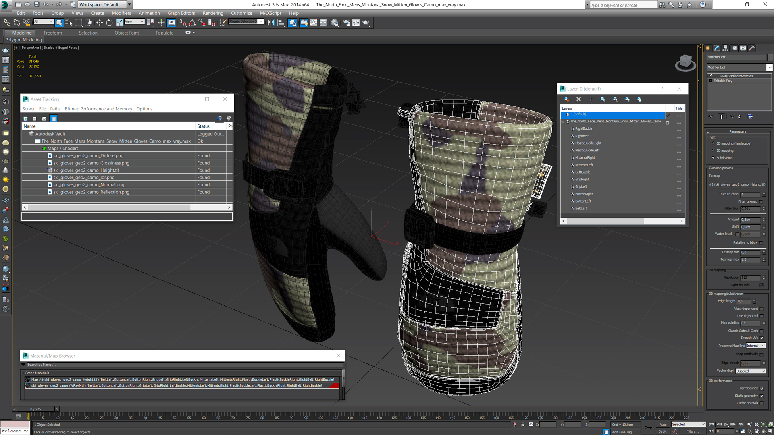Viewport: 774px width, 435px height.
Task: Open the Material Editor icon
Action: pos(335,23)
